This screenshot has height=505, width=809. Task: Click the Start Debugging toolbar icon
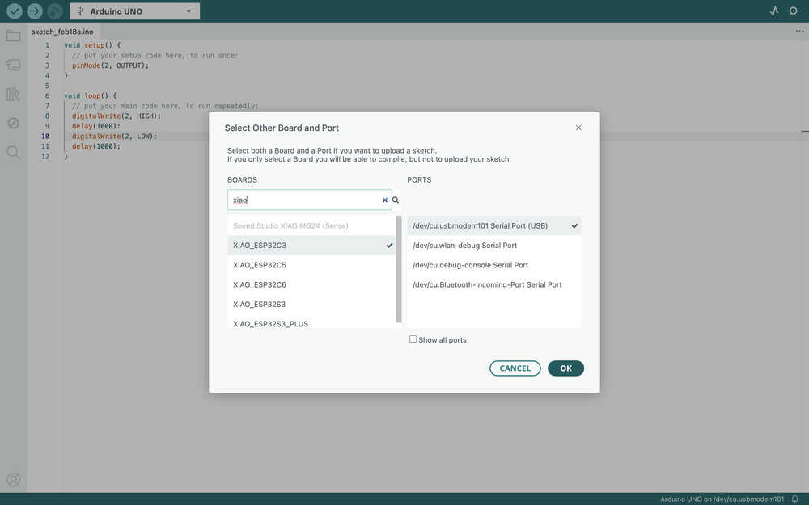(55, 11)
